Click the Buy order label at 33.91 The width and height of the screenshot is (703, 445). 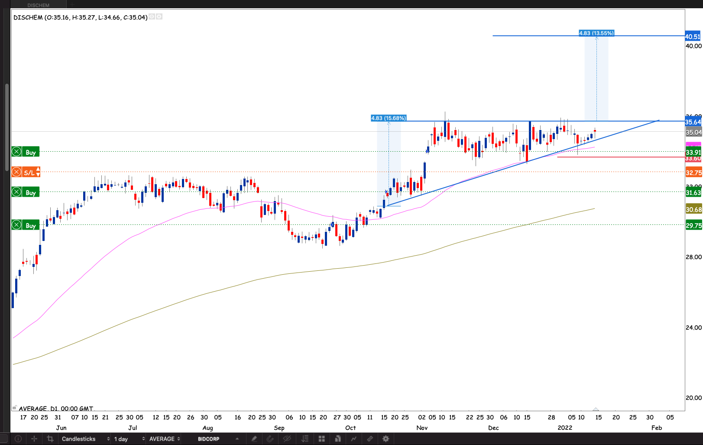coord(31,152)
